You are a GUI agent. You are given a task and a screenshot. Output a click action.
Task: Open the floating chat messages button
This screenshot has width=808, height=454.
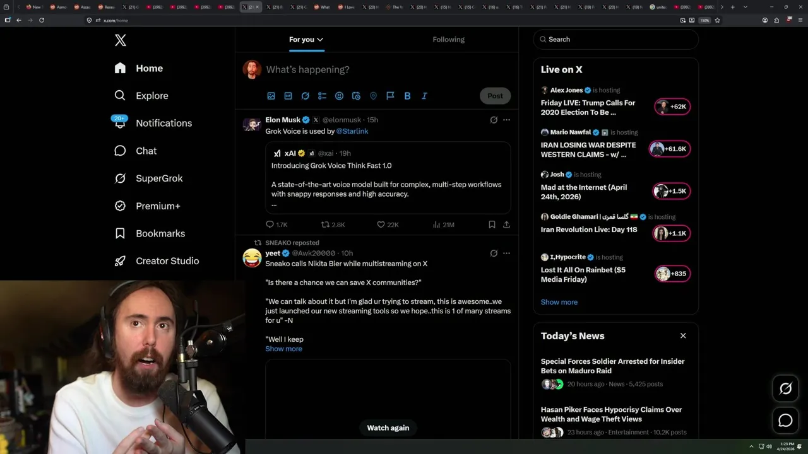point(785,420)
